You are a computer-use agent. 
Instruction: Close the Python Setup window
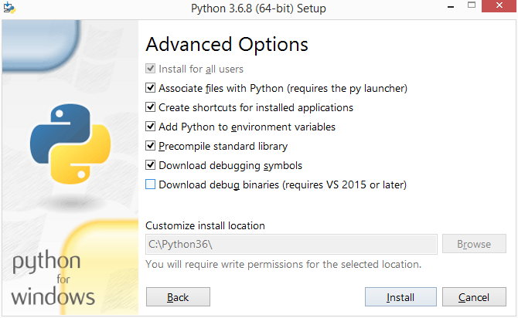pyautogui.click(x=499, y=6)
